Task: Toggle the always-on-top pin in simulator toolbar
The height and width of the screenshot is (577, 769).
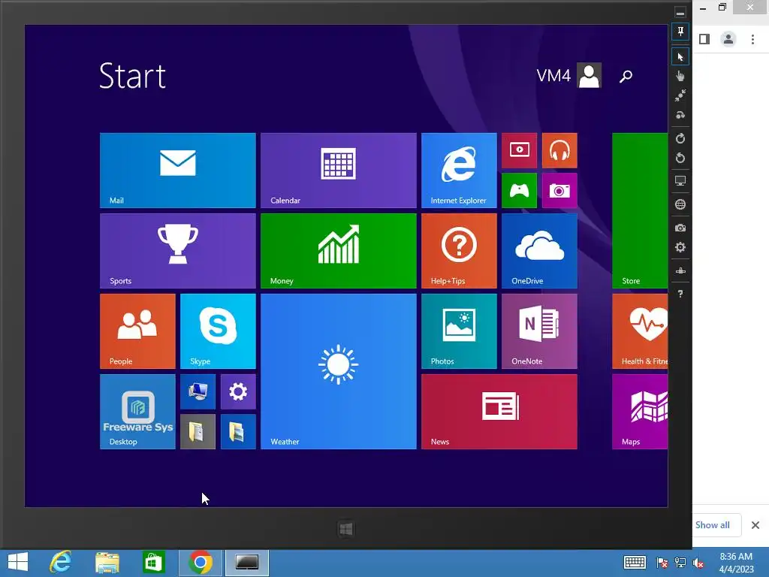Action: tap(680, 32)
